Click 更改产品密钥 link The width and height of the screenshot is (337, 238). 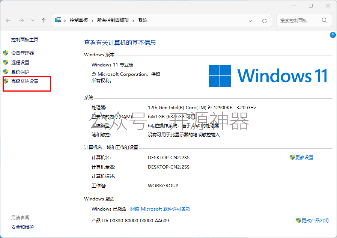(x=315, y=221)
